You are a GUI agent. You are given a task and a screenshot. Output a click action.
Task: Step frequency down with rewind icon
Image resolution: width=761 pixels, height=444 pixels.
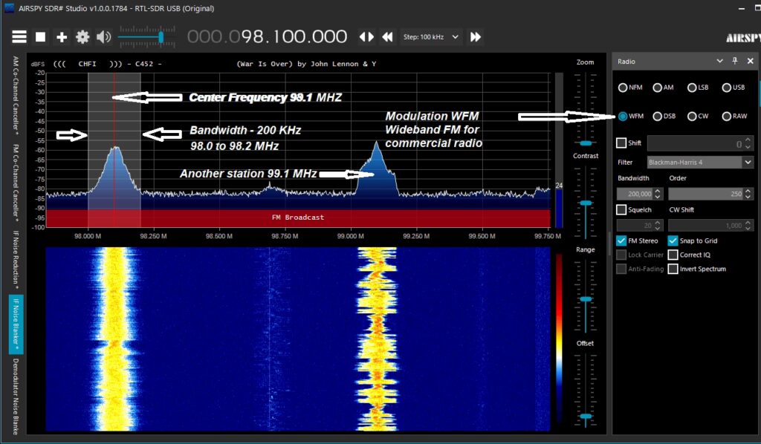coord(387,37)
